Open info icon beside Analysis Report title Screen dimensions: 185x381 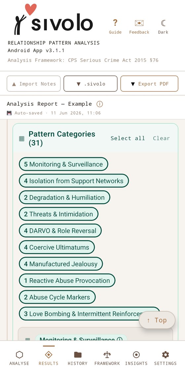click(x=99, y=104)
